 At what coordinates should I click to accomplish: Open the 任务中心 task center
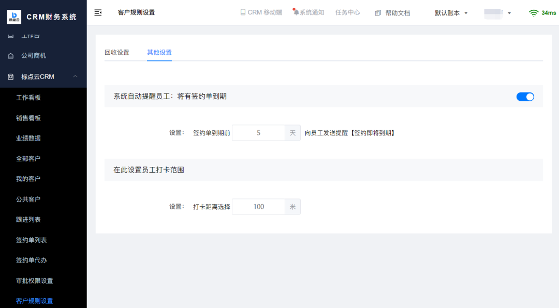click(x=347, y=12)
